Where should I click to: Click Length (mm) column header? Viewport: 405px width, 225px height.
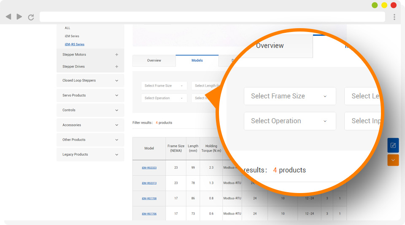193,148
